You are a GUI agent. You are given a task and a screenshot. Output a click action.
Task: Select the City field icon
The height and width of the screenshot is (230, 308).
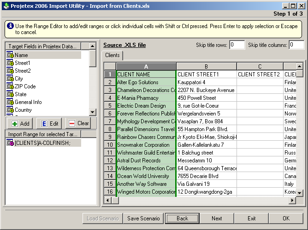tap(10, 79)
